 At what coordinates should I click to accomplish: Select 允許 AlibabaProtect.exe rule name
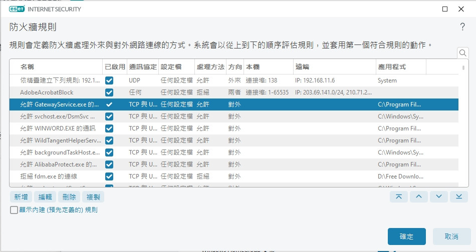pyautogui.click(x=58, y=164)
